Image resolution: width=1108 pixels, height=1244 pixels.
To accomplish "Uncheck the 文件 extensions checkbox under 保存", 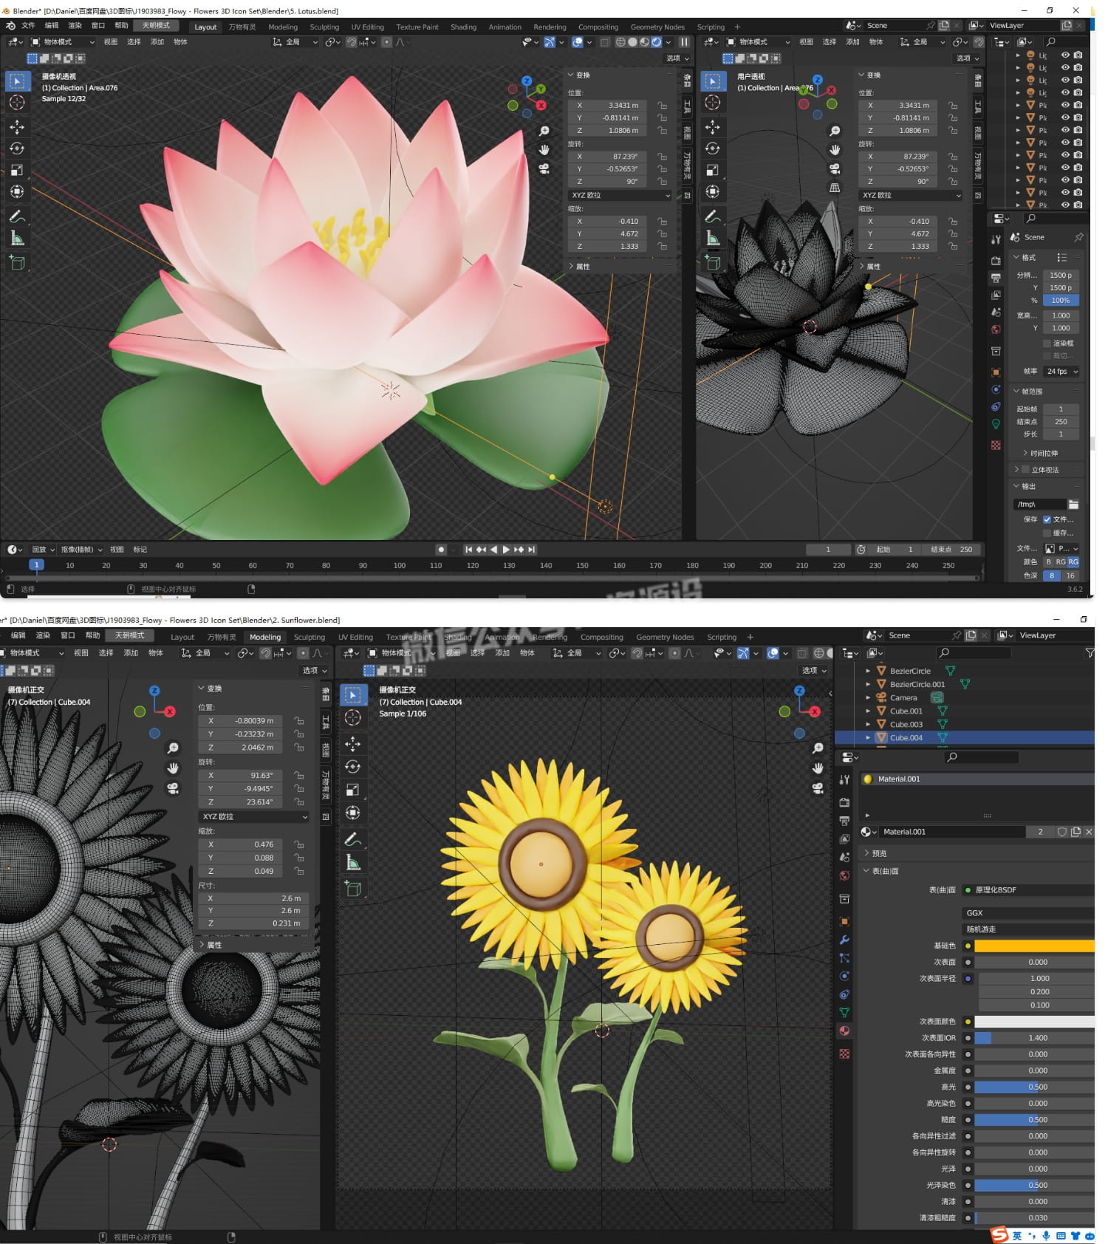I will coord(1047,519).
